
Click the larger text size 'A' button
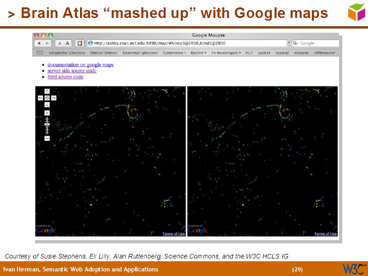pos(67,43)
